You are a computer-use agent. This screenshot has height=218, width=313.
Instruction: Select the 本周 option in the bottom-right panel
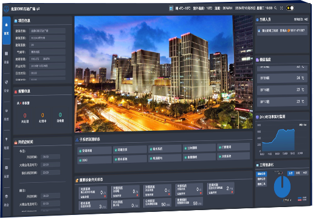298,173
